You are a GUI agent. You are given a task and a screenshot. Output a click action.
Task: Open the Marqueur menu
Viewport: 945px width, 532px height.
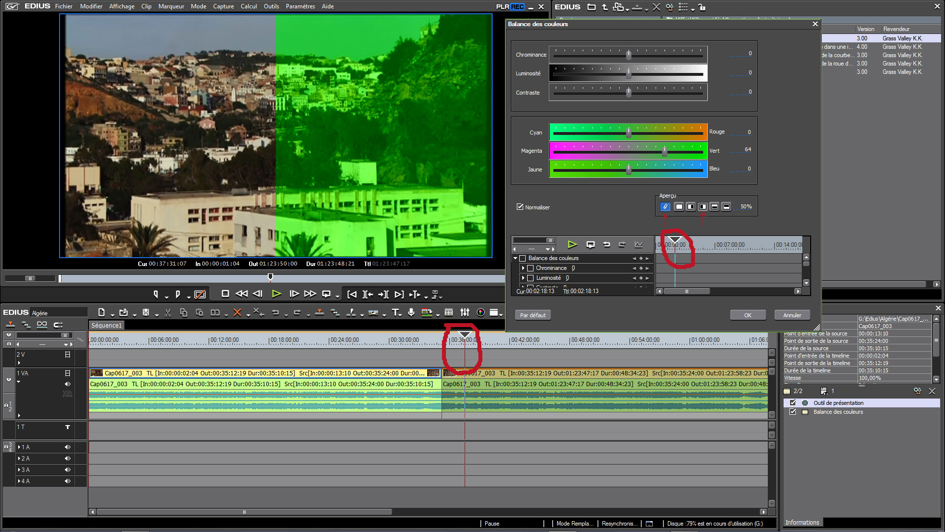click(x=171, y=6)
